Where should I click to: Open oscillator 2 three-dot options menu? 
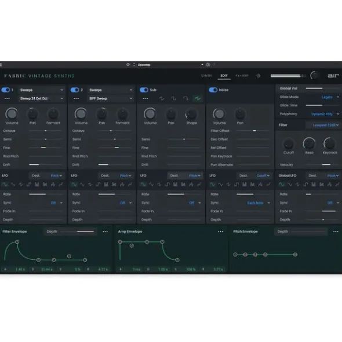pos(76,98)
